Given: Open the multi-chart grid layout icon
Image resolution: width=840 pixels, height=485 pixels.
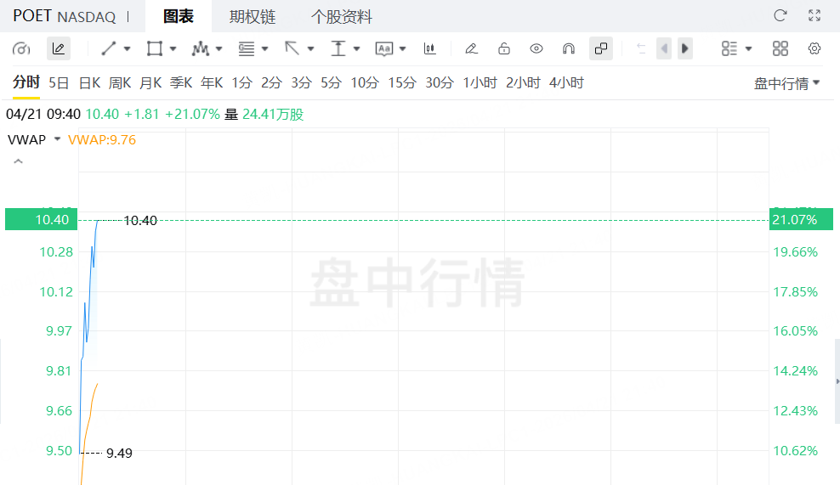Looking at the screenshot, I should tap(780, 48).
